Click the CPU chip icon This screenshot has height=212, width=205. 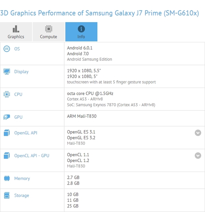coord(6,94)
